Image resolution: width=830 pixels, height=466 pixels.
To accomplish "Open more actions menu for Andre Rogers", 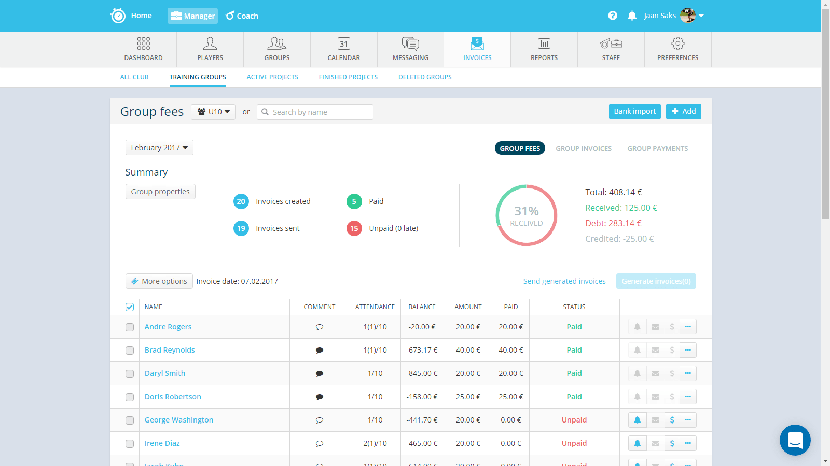I will [x=688, y=327].
